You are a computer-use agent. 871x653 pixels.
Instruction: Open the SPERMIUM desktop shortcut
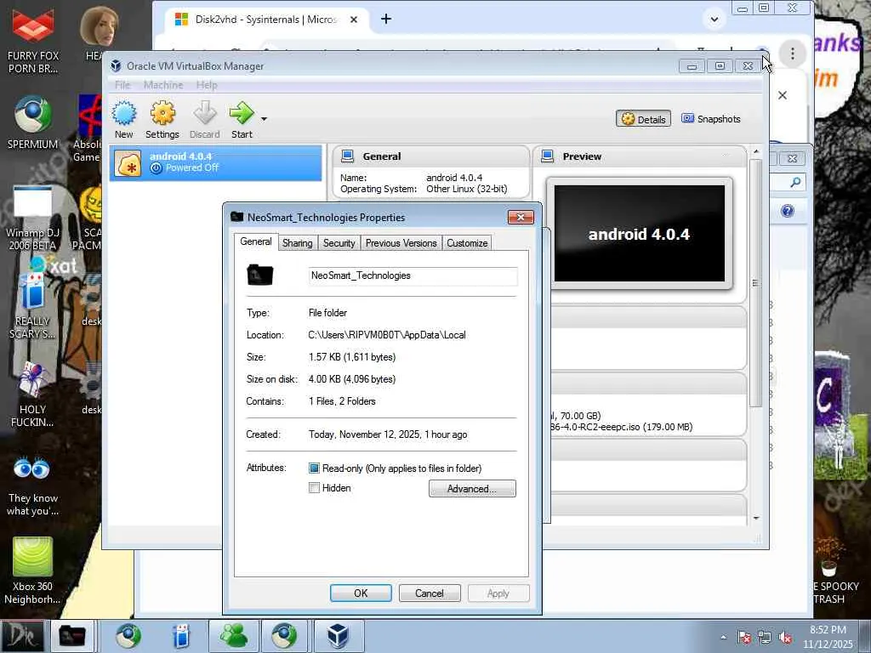33,122
